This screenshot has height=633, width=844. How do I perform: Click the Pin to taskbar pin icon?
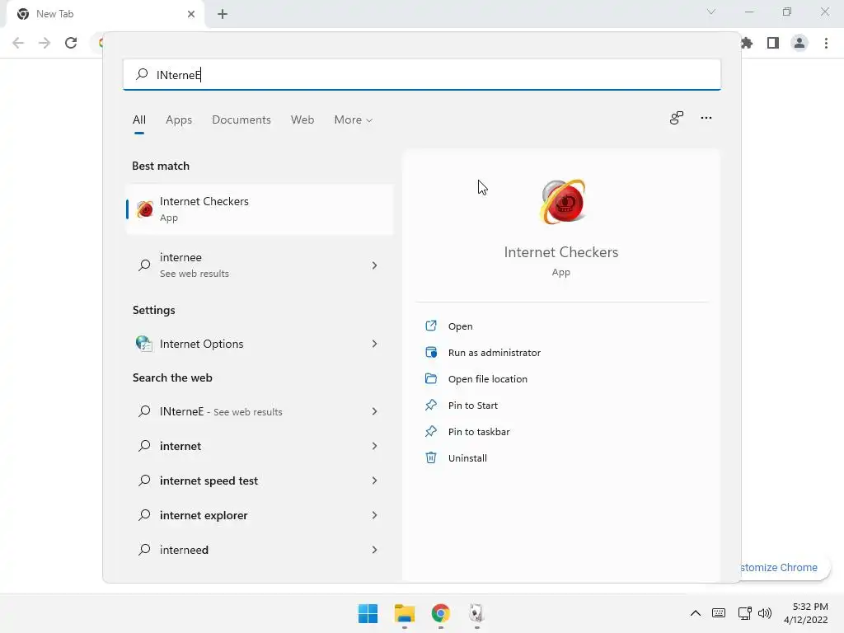[x=431, y=431]
